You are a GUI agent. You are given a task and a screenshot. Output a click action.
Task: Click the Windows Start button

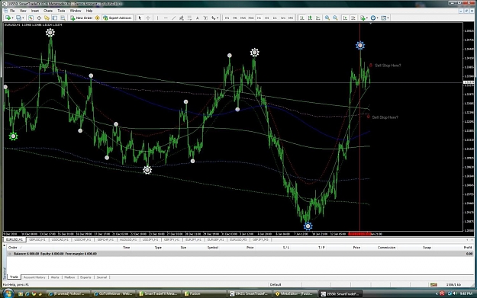tap(8, 293)
